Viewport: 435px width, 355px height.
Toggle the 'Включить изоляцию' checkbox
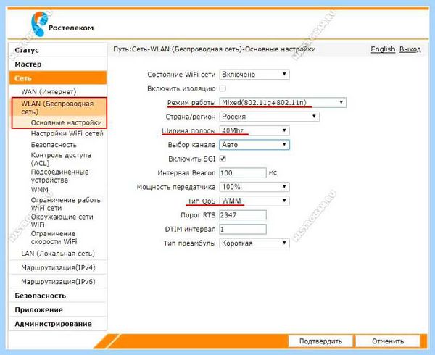click(x=223, y=88)
